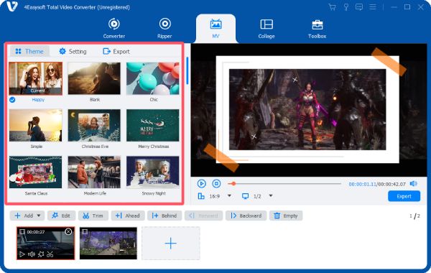Stop the preview playback
This screenshot has width=431, height=273.
pyautogui.click(x=216, y=184)
